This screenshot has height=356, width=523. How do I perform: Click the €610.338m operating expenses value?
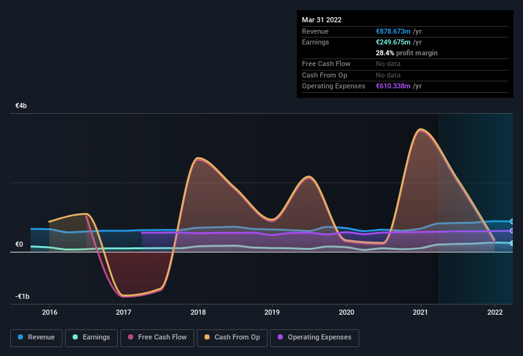[393, 86]
